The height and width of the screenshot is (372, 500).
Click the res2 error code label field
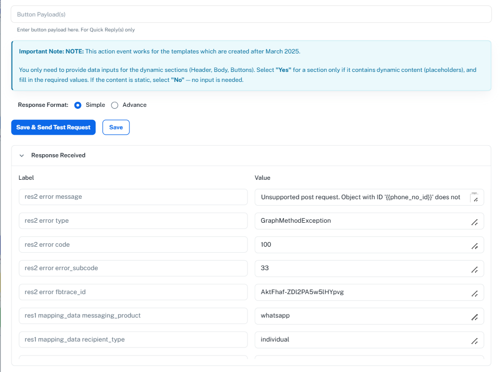click(x=133, y=245)
